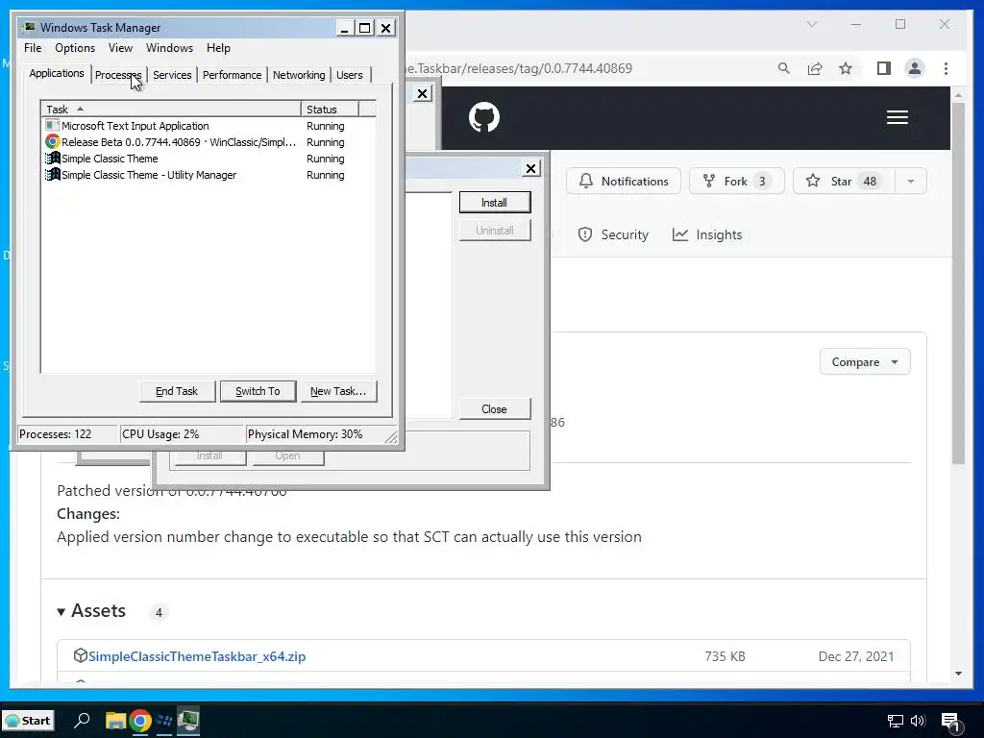This screenshot has width=984, height=738.
Task: Click the Assets count badge 4
Action: 159,612
